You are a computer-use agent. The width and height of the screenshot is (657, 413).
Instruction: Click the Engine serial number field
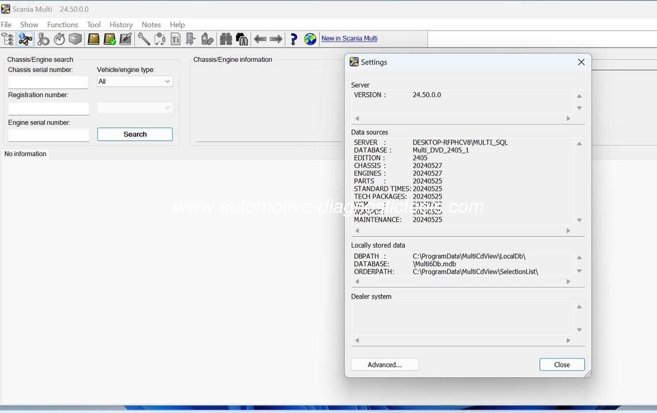point(49,135)
